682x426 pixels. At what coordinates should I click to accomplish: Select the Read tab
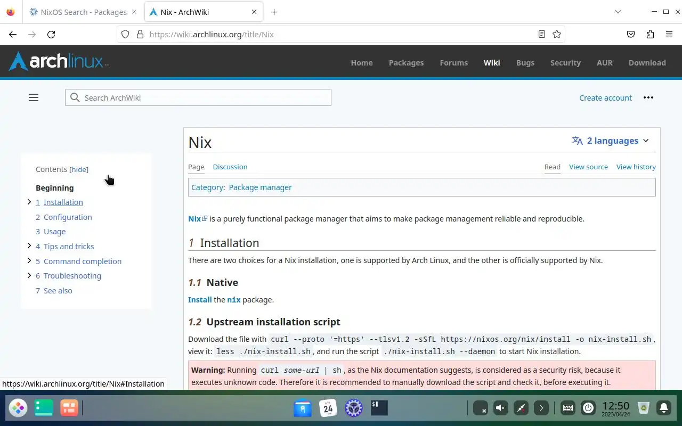pos(553,167)
